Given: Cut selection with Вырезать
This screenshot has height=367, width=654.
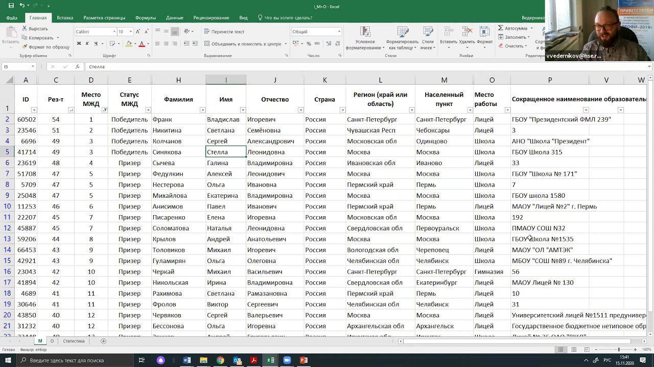Looking at the screenshot, I should coord(35,29).
